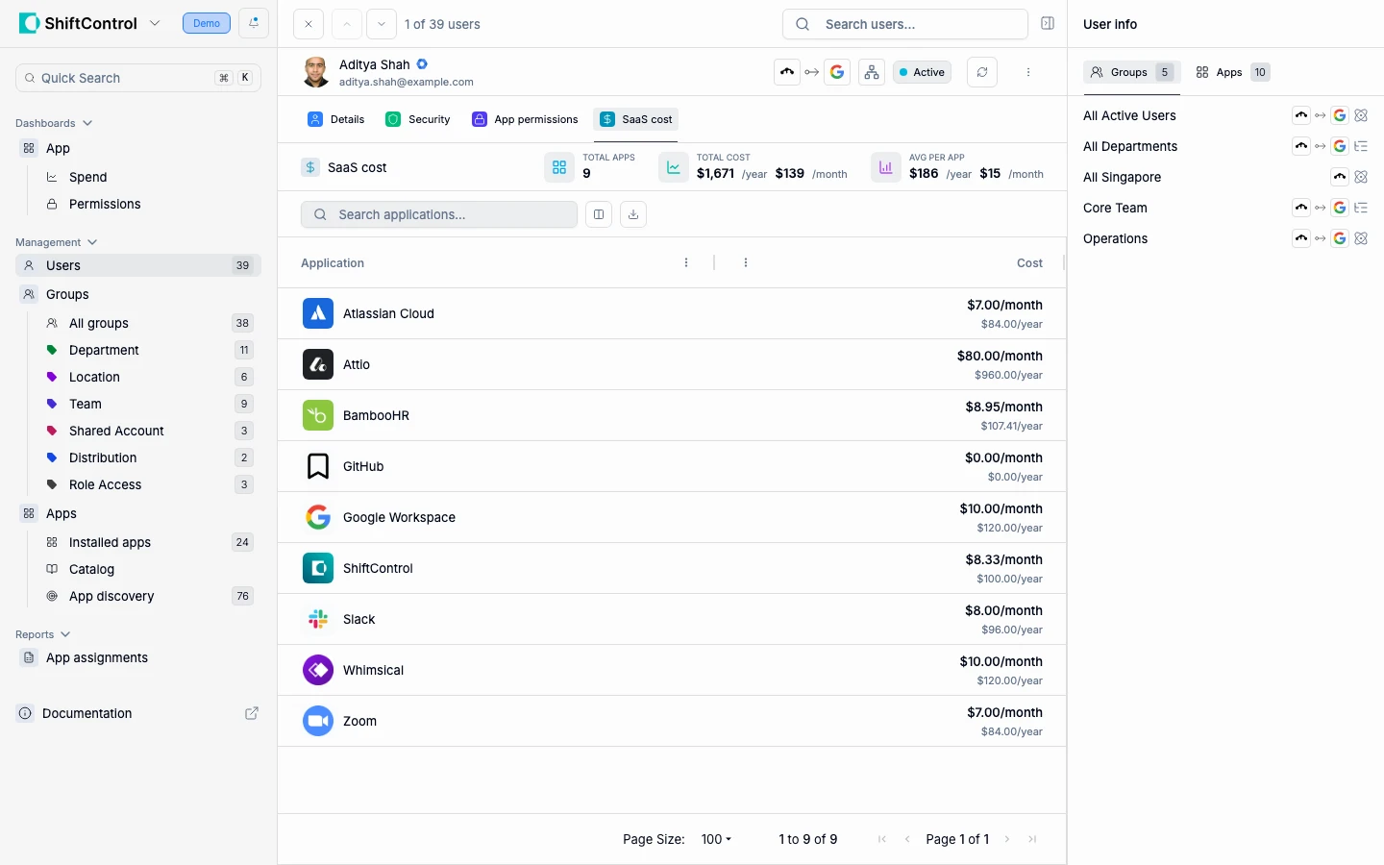Open Core Team group in User info
1384x865 pixels.
click(x=1115, y=208)
